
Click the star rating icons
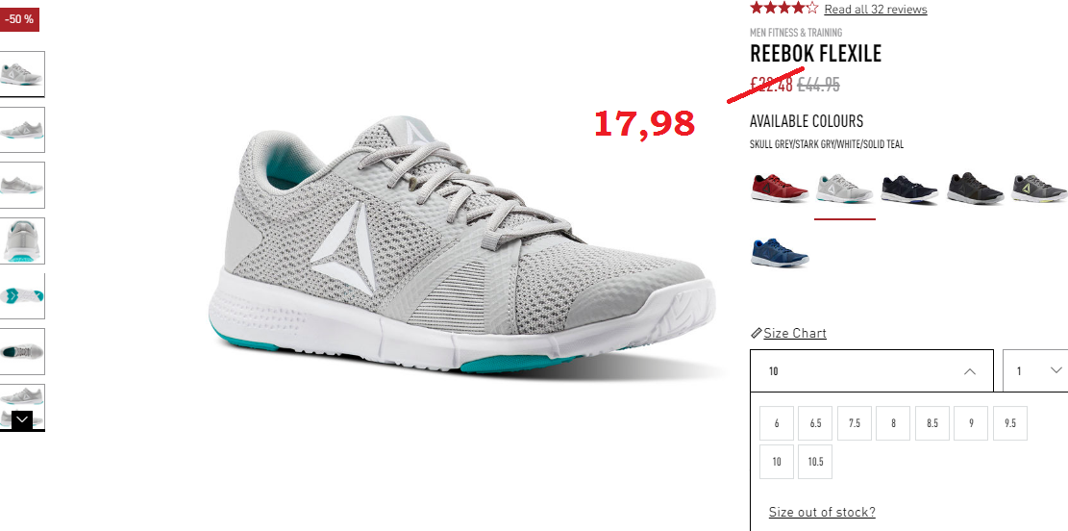click(784, 9)
